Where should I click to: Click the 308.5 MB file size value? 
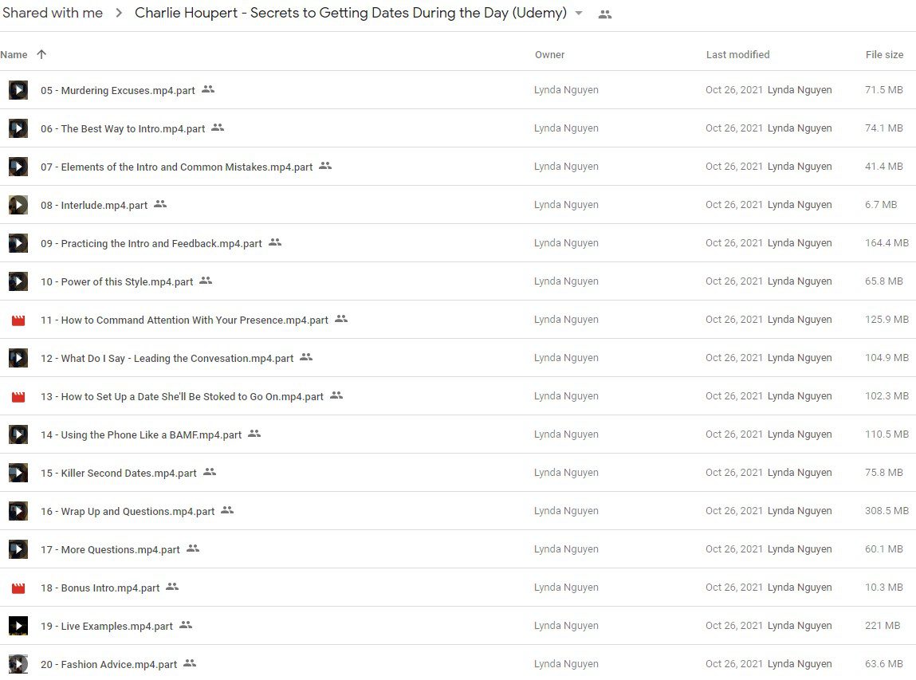coord(887,510)
